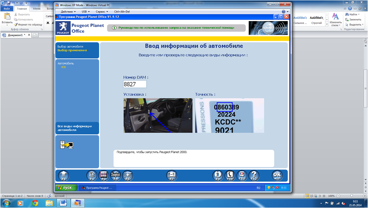The width and height of the screenshot is (368, 208).
Task: Click the Planet banner image top right
Action: 268,28
